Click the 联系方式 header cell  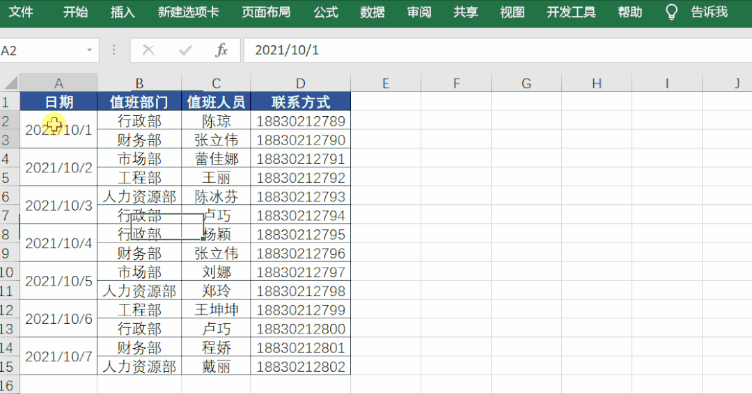click(x=300, y=101)
